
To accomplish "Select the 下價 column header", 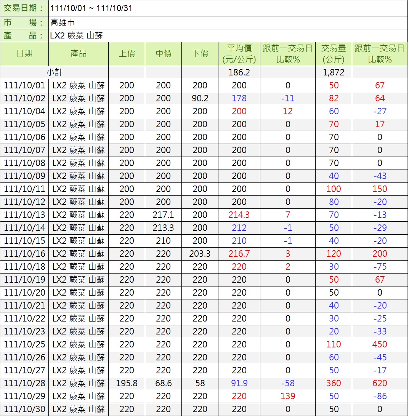I will click(x=200, y=54).
